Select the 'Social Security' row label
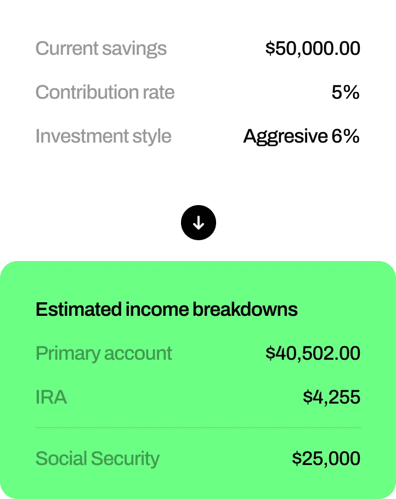Screen dimensions: 396x499 pyautogui.click(x=97, y=458)
